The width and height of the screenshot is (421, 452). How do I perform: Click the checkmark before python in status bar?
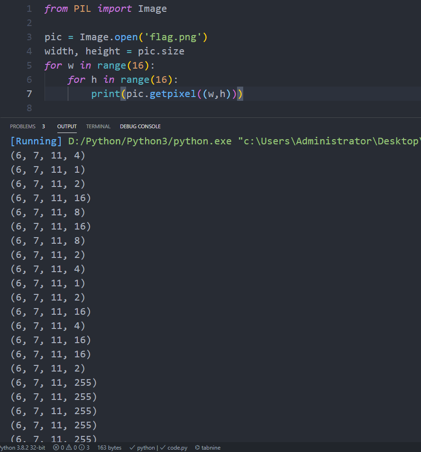coord(132,447)
